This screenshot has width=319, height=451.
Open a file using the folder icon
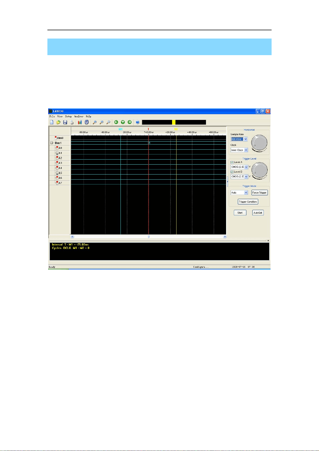pos(58,122)
